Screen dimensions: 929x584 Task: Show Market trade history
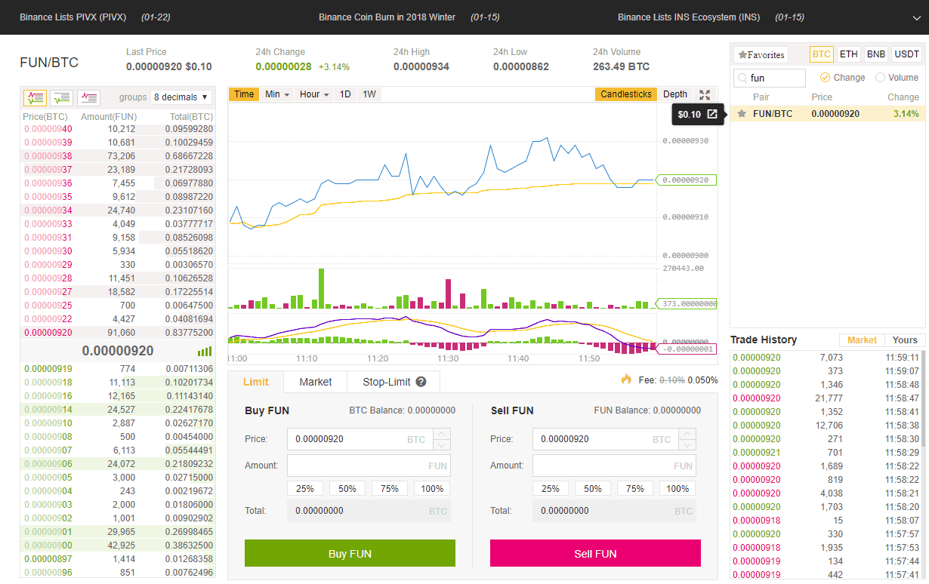point(862,340)
